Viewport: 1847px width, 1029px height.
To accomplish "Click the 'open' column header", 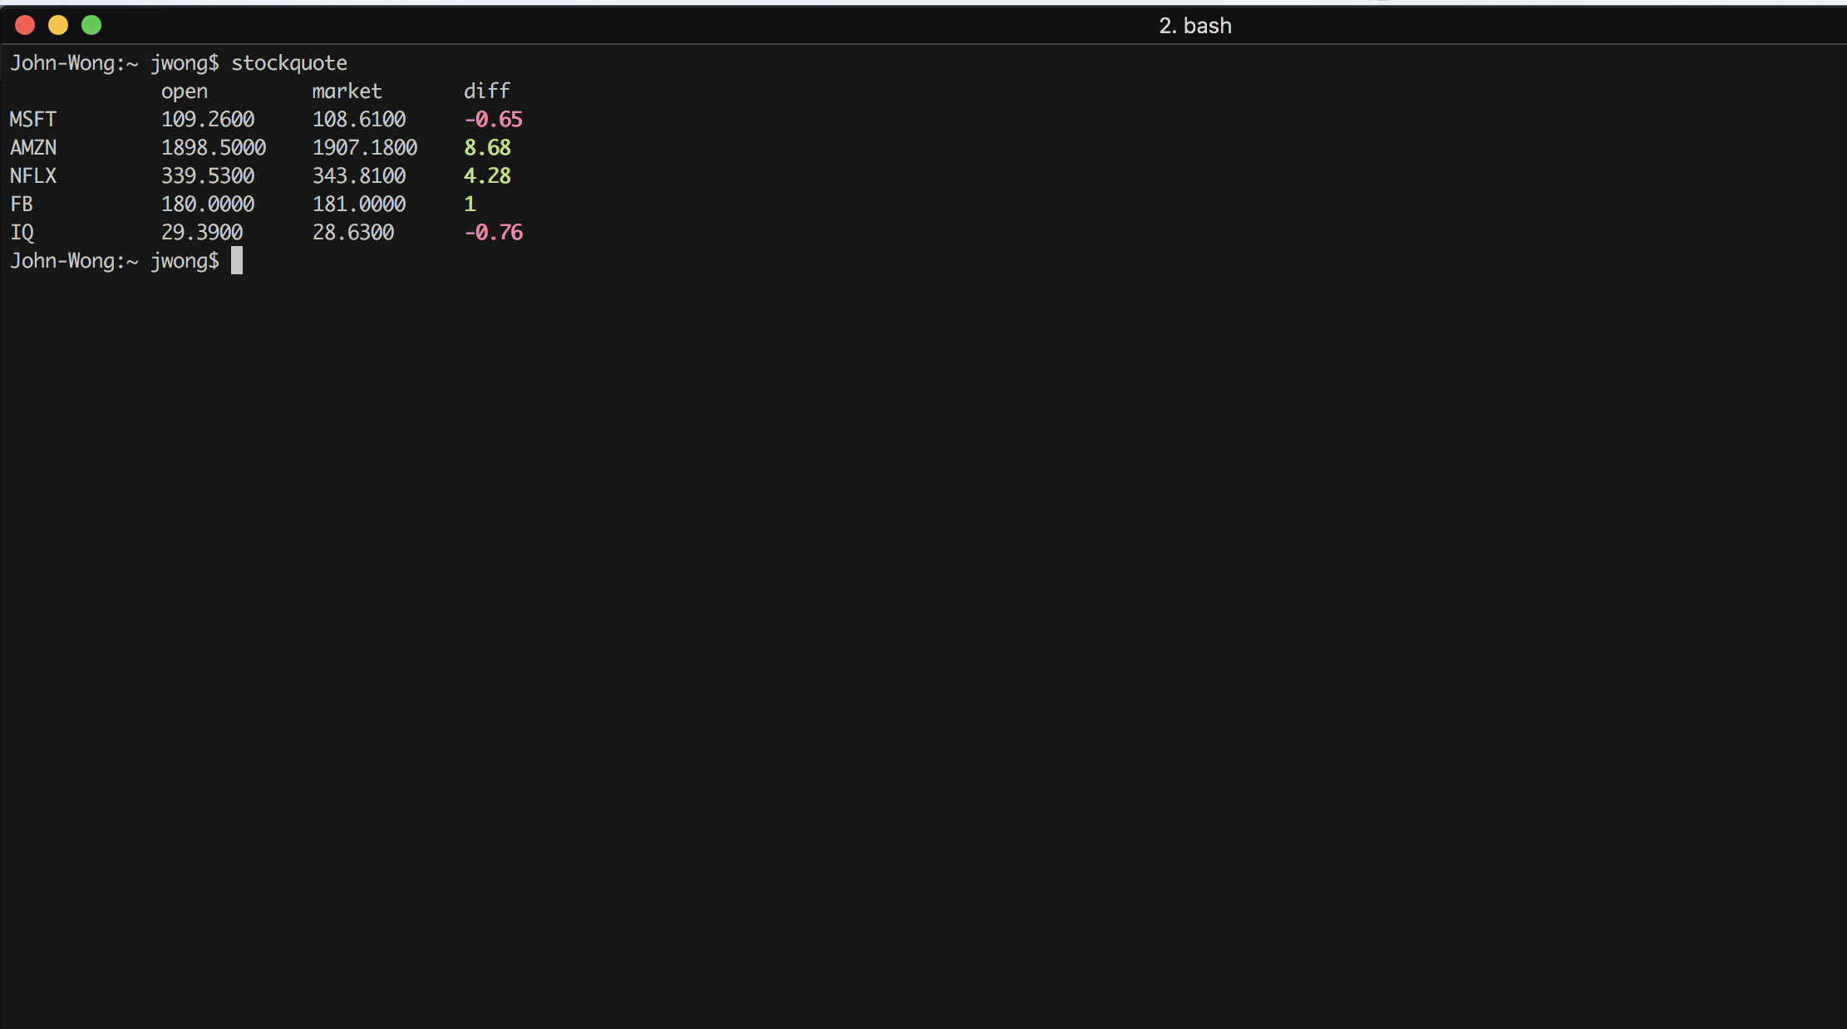I will tap(184, 91).
